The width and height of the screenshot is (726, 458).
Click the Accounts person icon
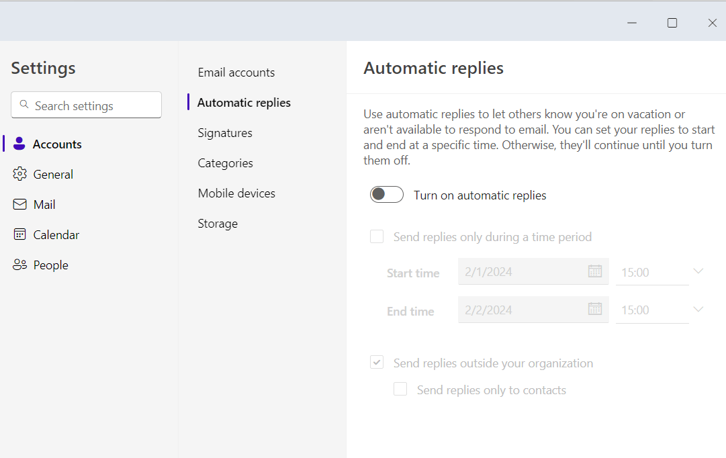[19, 144]
